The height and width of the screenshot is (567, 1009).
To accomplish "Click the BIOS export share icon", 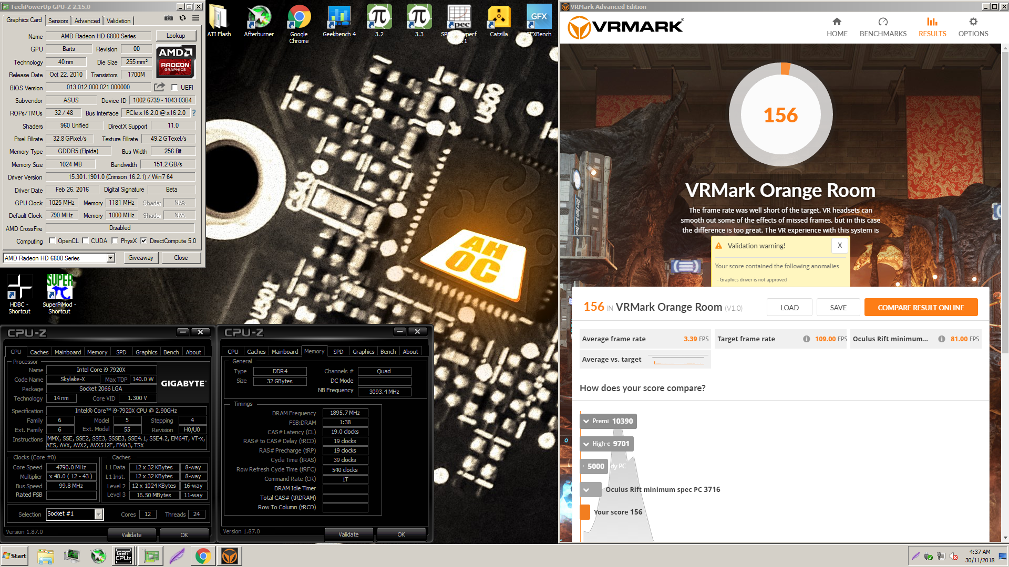I will [x=159, y=87].
